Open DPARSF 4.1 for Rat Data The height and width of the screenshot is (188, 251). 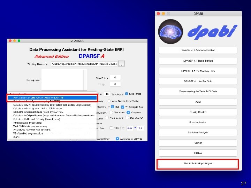click(x=198, y=81)
